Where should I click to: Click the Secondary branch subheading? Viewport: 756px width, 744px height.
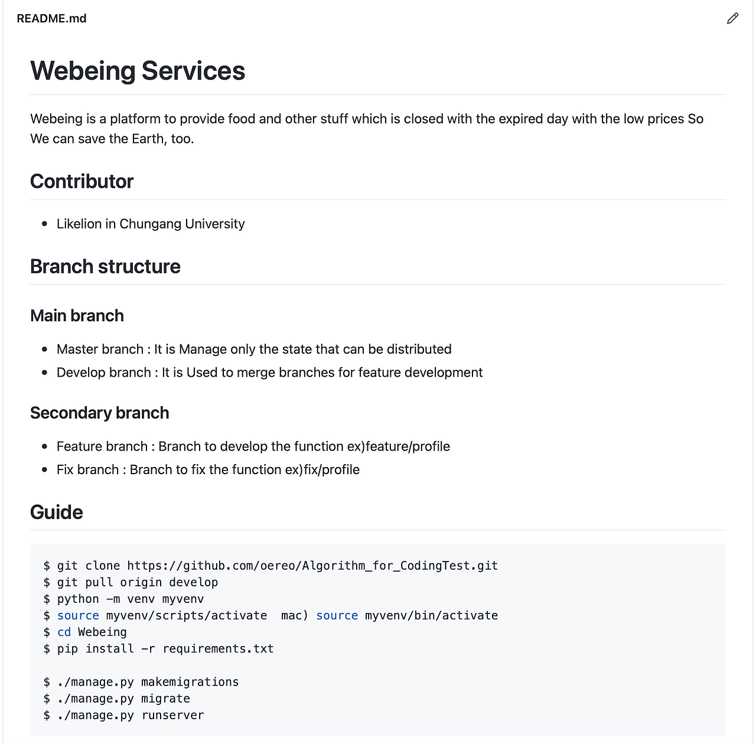pos(99,412)
